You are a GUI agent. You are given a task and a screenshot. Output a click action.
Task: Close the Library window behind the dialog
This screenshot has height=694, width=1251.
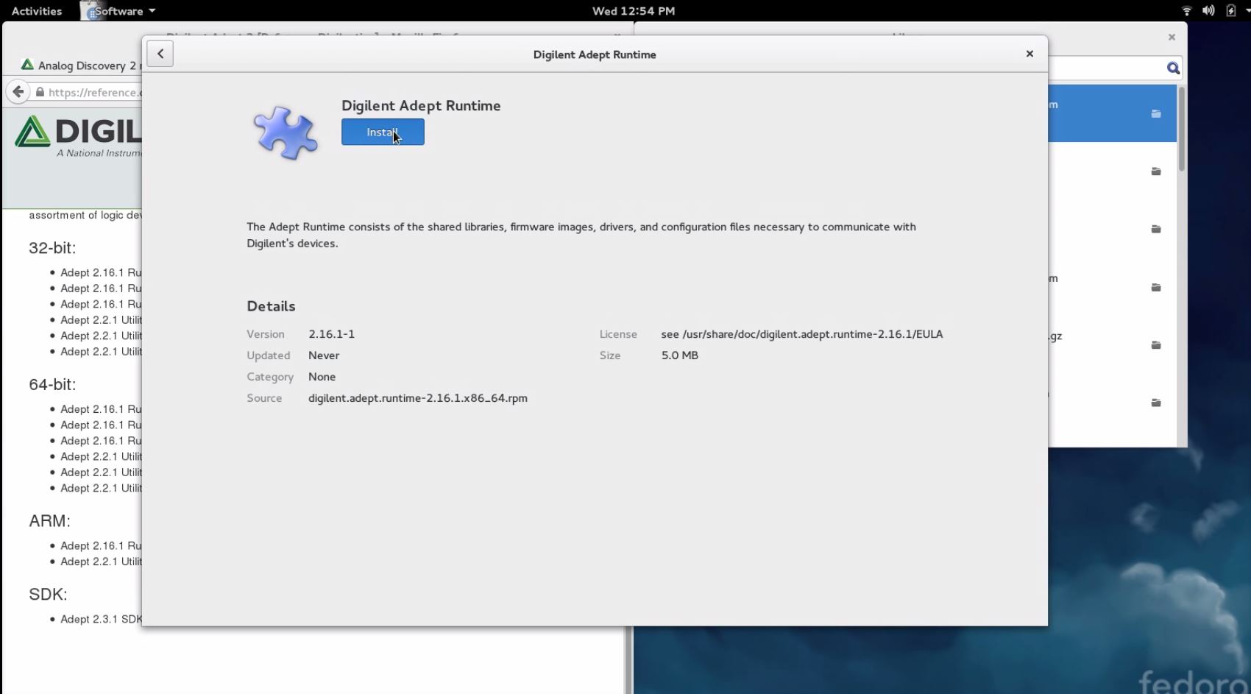coord(1172,37)
